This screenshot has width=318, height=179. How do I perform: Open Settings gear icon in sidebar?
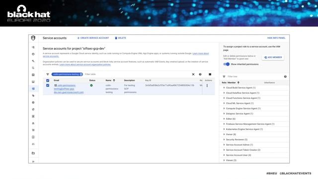33,102
